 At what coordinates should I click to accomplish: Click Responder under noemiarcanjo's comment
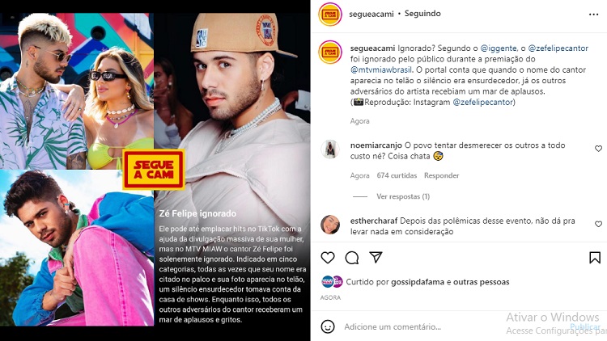point(441,175)
